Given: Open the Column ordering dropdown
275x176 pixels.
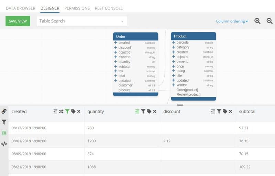Looking at the screenshot, I should (x=232, y=21).
